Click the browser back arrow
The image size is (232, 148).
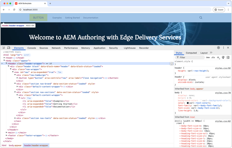(4, 10)
